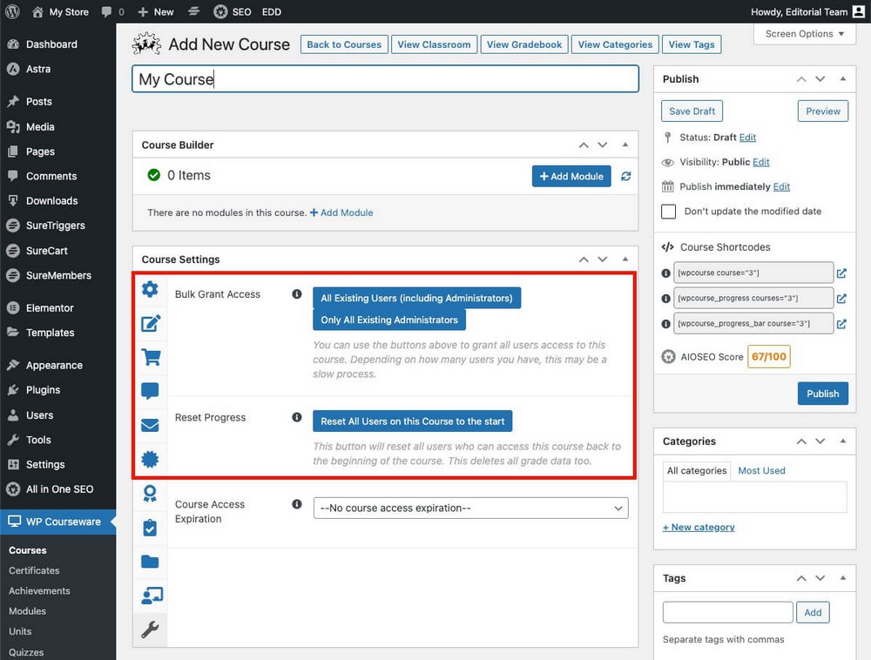Click the WordPress logo in admin bar

[x=12, y=11]
